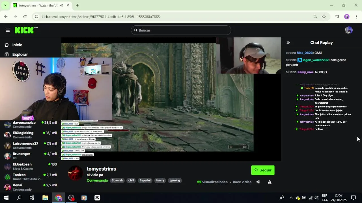Open tomyestrims channel name link
Screen dimensions: 362x203
(x=101, y=169)
